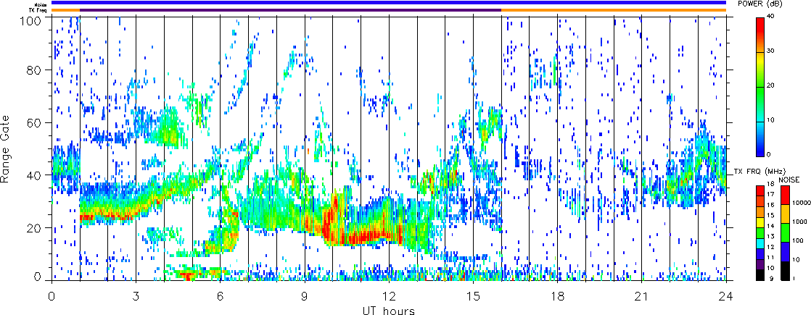This screenshot has width=811, height=315.
Task: Click the red high-power echo band between 10 and 12 UT
Action: [362, 237]
